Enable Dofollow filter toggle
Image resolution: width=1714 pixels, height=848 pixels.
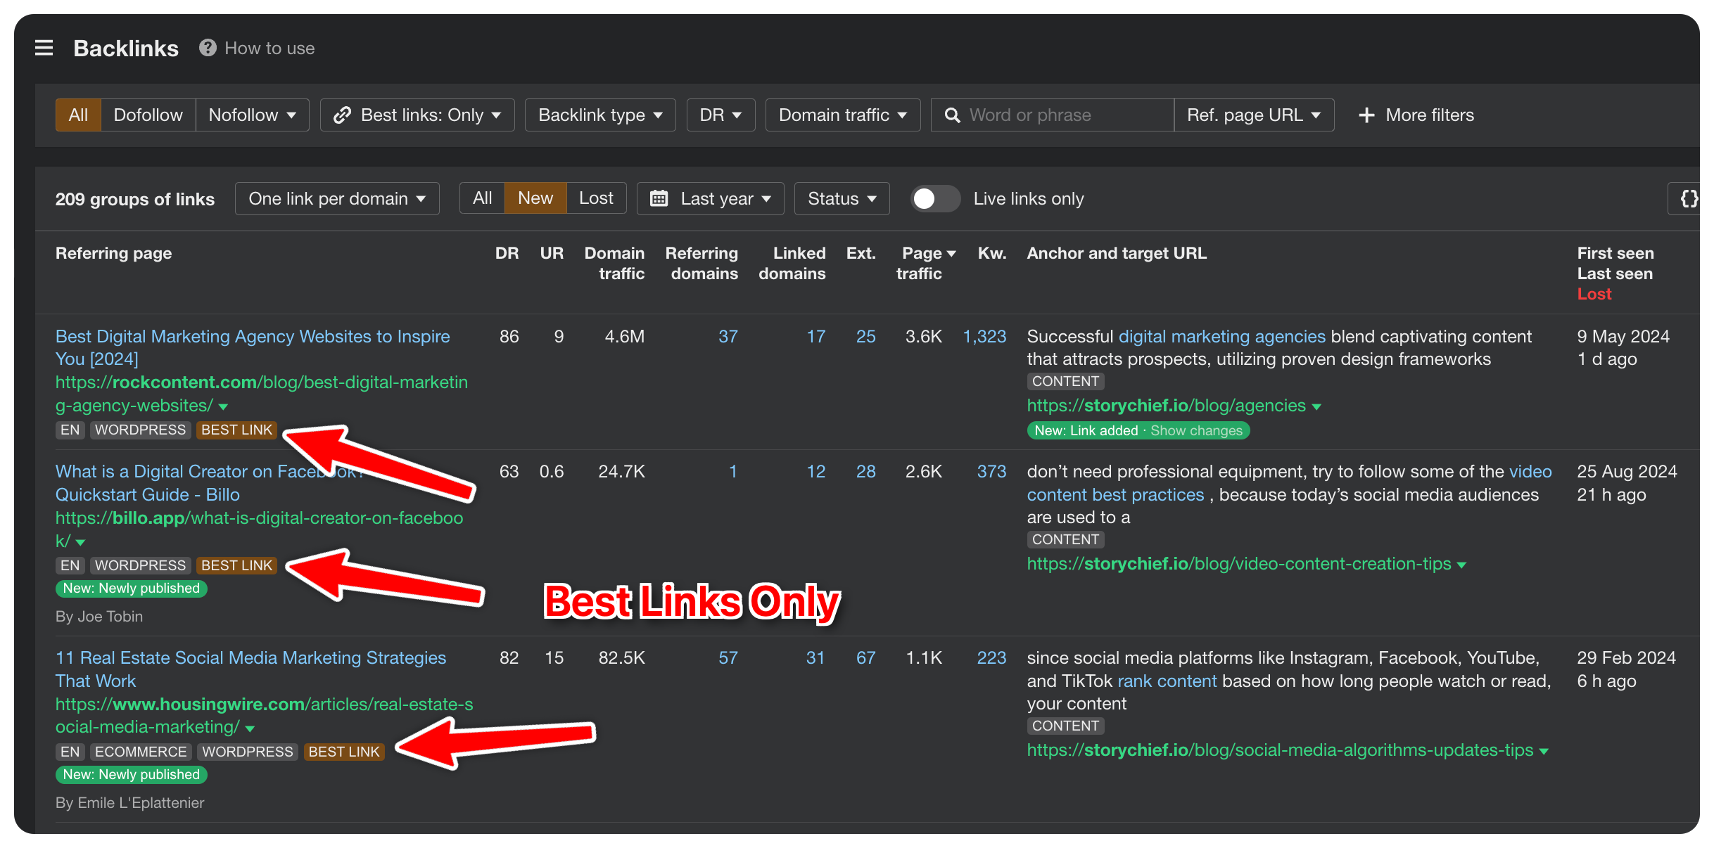pos(146,114)
